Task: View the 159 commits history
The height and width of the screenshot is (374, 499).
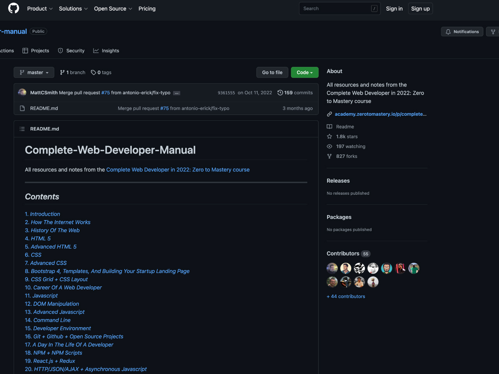Action: (x=295, y=93)
